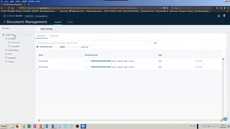Screen dimensions: 230x129
Task: Click the browser URL address bar
Action: (x=93, y=8)
